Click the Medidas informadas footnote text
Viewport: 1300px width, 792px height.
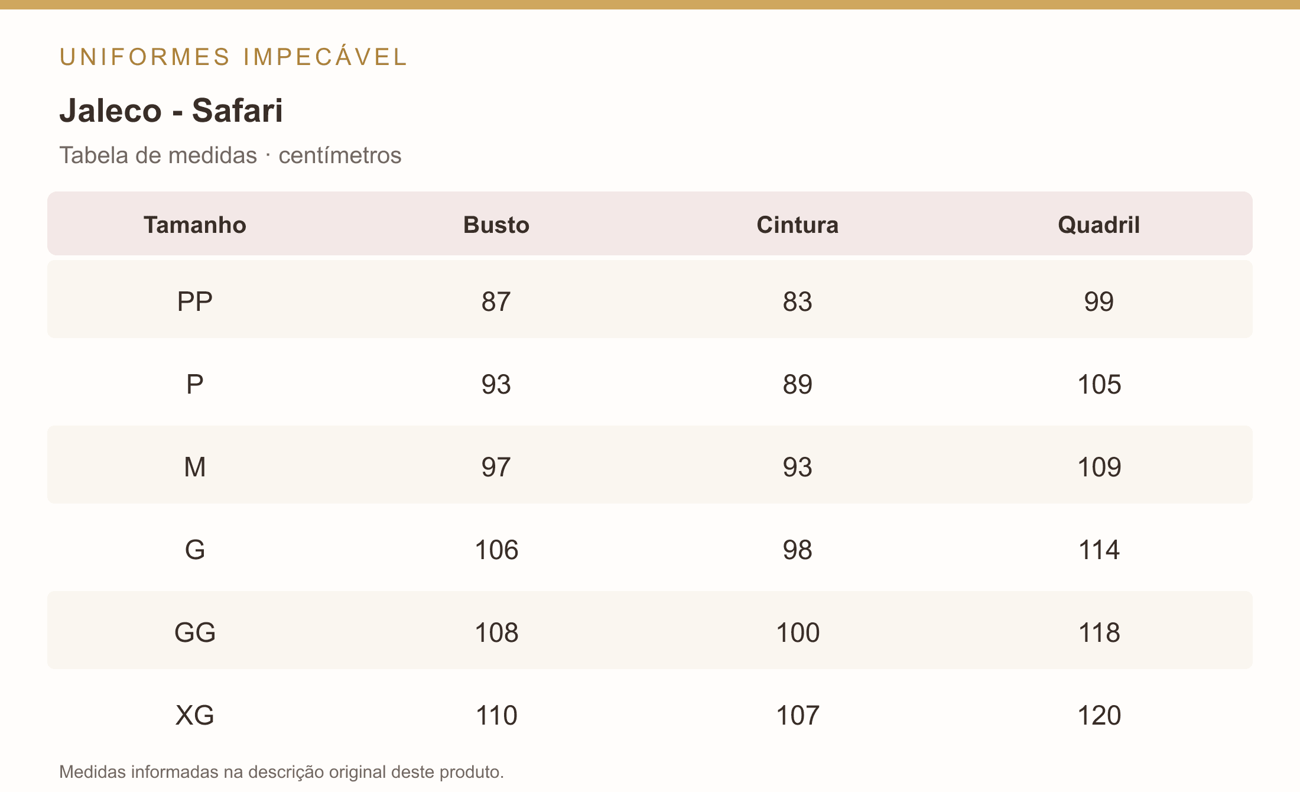pos(281,772)
